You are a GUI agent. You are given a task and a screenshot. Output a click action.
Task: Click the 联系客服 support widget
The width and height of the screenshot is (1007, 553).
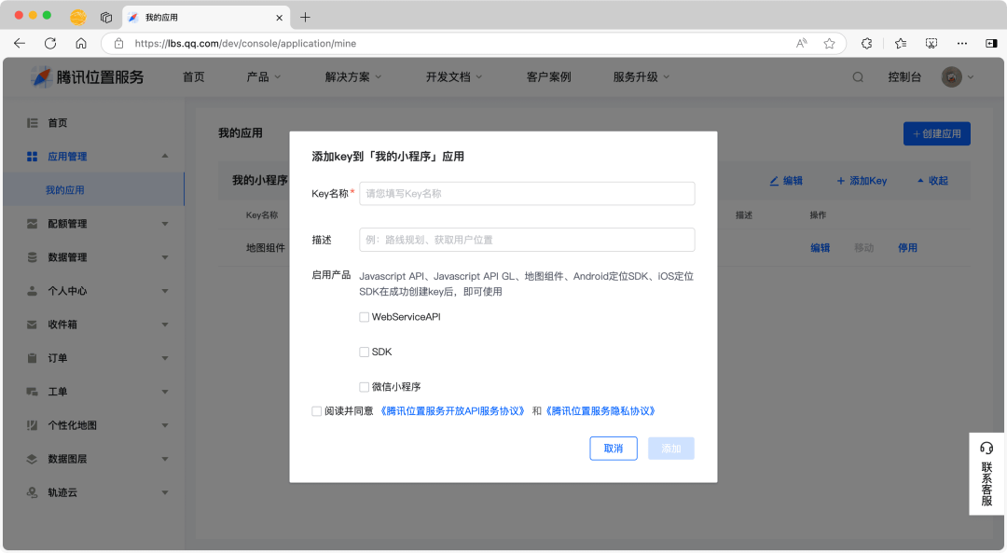[x=986, y=474]
